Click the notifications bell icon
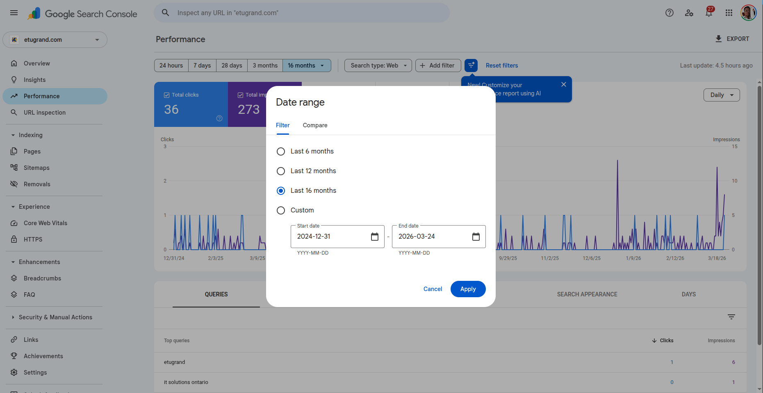 [x=708, y=13]
